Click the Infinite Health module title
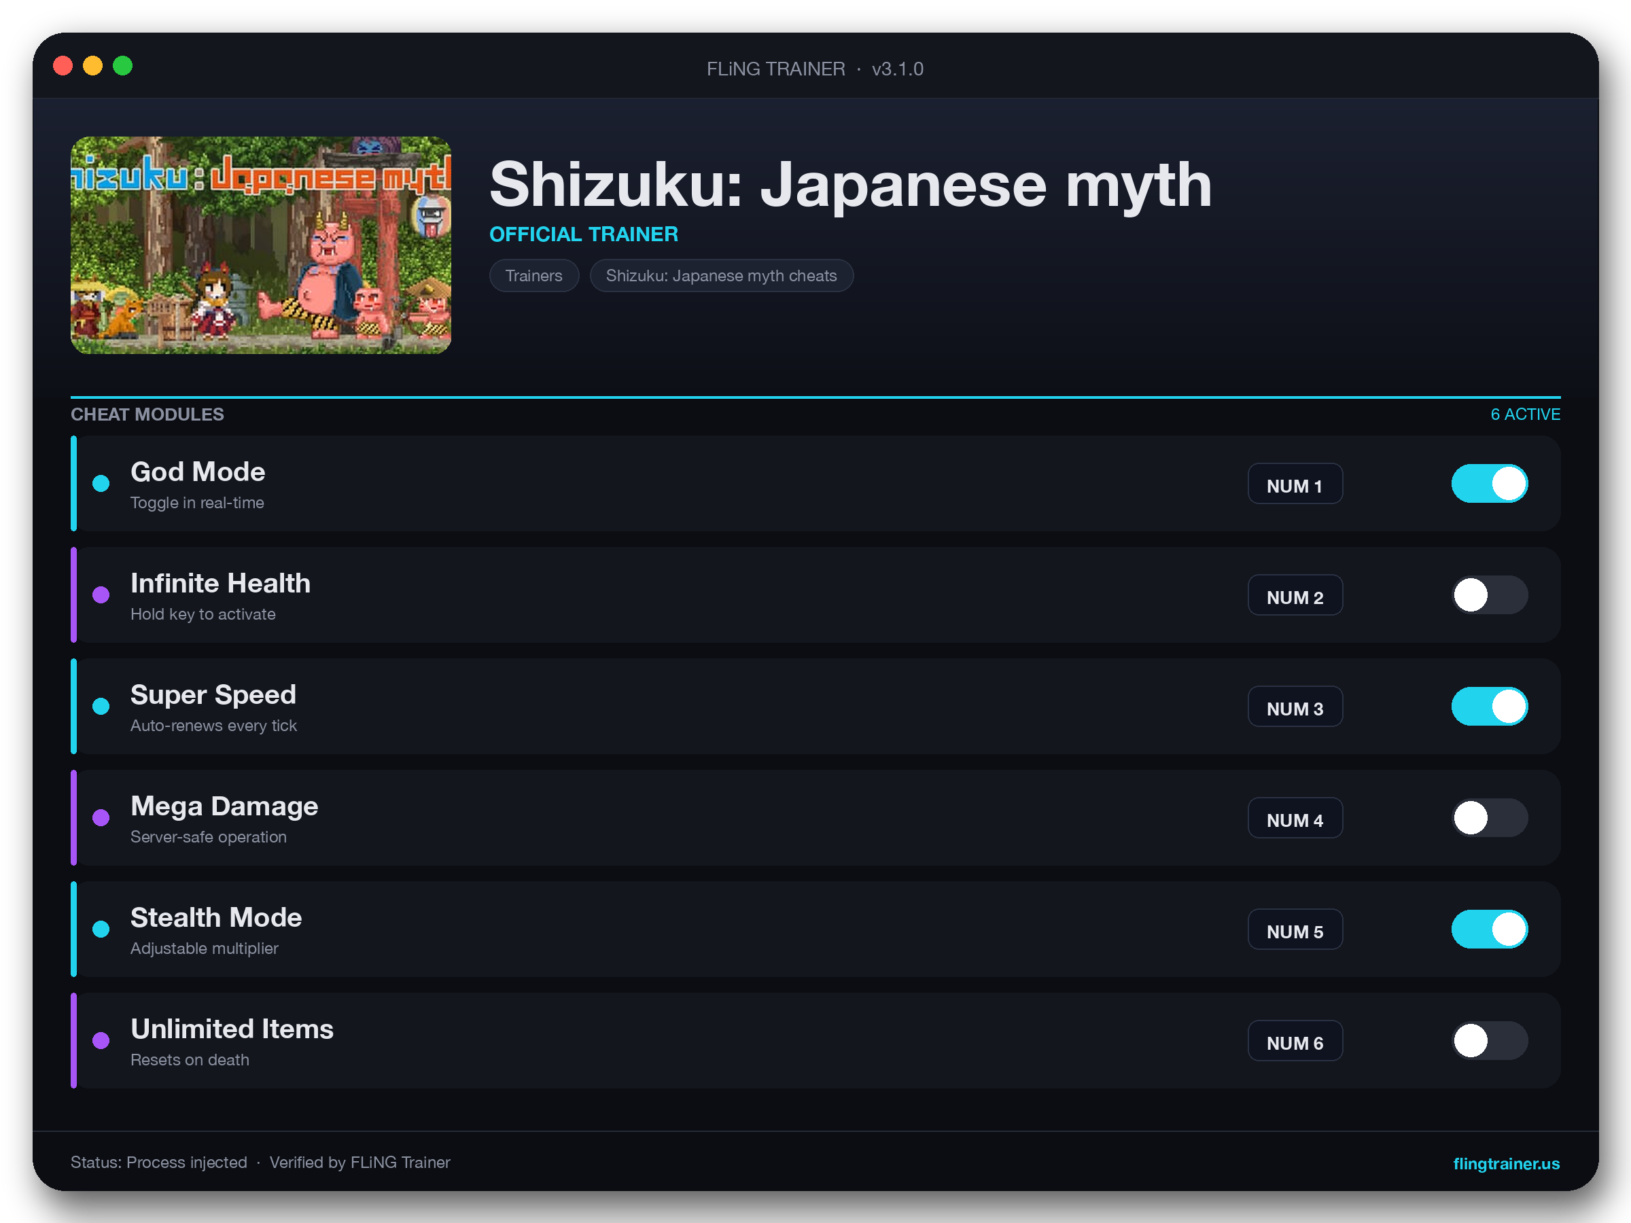 coord(220,583)
